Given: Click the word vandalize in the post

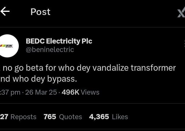Looking at the screenshot, I should pos(110,68).
